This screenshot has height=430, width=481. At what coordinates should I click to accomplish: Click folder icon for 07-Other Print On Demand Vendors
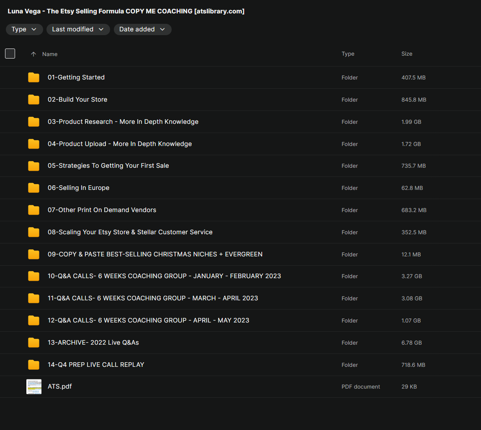[x=34, y=210]
